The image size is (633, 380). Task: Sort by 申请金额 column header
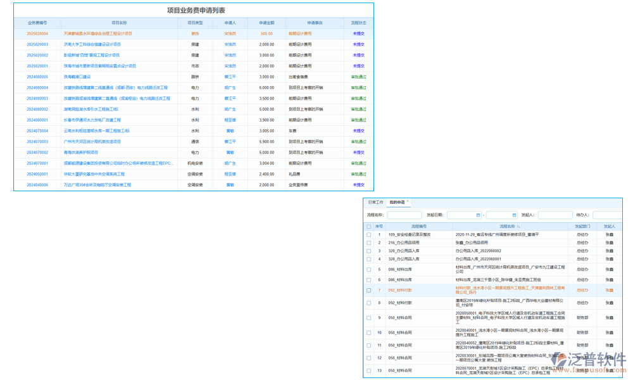coord(266,23)
